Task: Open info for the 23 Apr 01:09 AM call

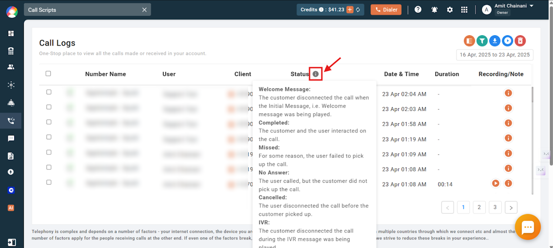Action: [x=508, y=153]
